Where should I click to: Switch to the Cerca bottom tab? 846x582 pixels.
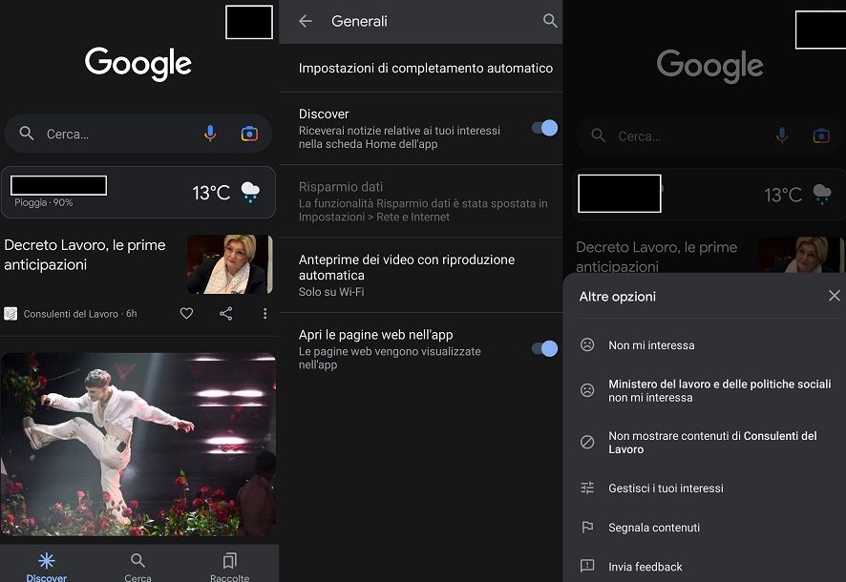137,566
